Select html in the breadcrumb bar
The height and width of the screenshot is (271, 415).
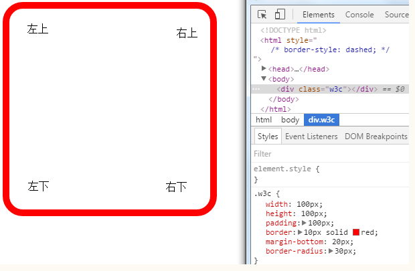coord(264,120)
